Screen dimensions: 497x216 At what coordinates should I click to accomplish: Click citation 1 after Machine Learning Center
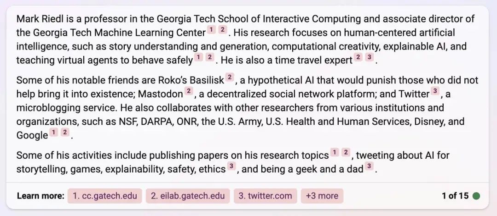[x=211, y=30]
